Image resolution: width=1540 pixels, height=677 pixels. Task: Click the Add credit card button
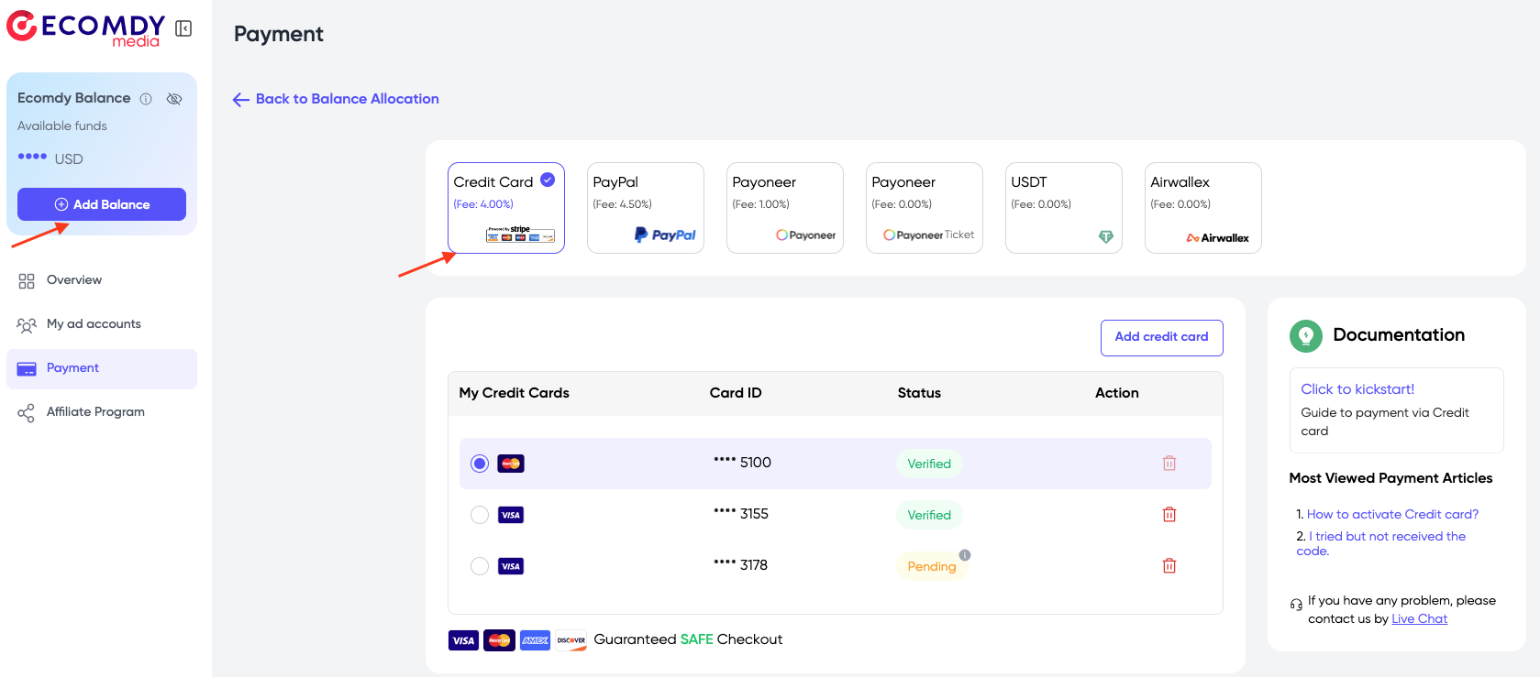[x=1162, y=337]
